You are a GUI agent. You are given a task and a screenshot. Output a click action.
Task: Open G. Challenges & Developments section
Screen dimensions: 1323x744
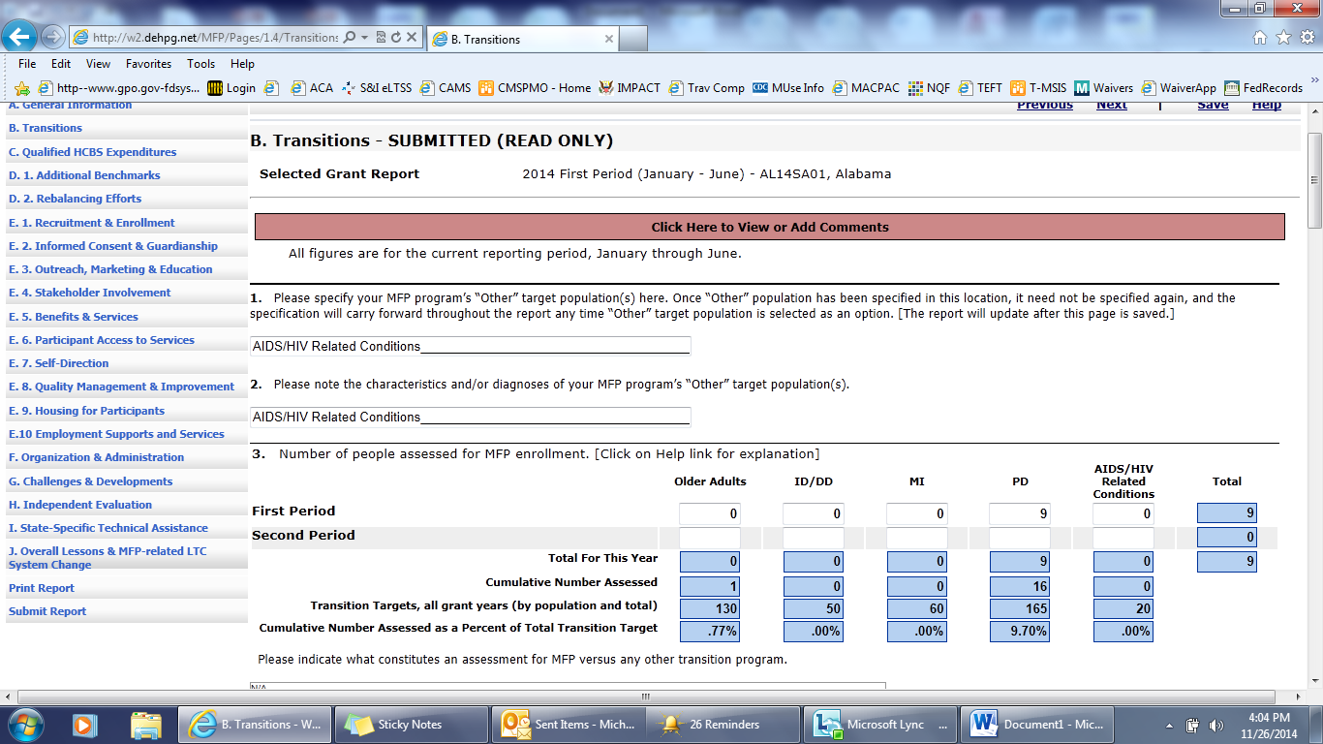pos(90,481)
